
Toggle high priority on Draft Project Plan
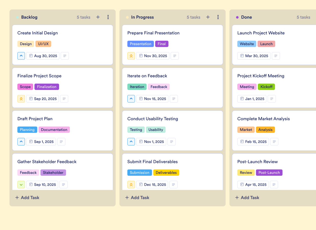[21, 142]
